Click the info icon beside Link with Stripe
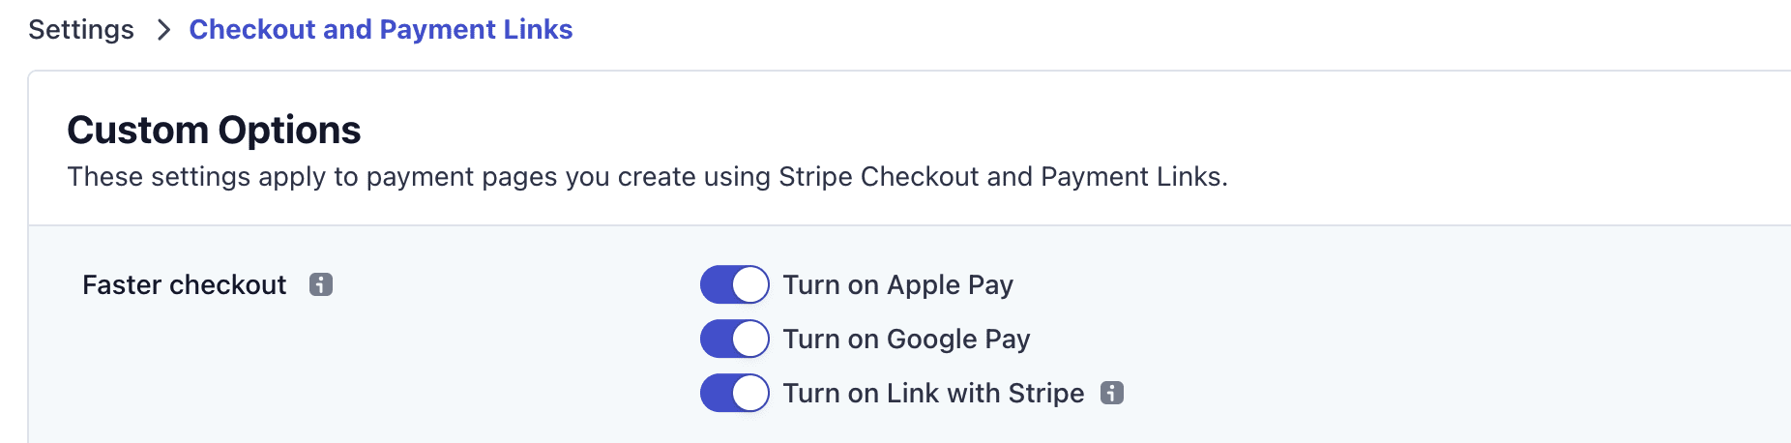The image size is (1791, 443). [x=1112, y=393]
